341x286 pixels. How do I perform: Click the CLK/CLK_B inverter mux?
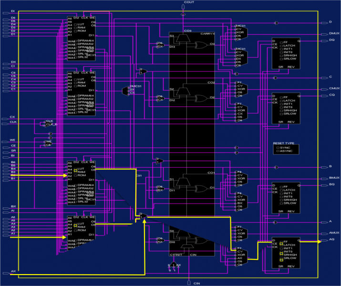click(x=42, y=123)
